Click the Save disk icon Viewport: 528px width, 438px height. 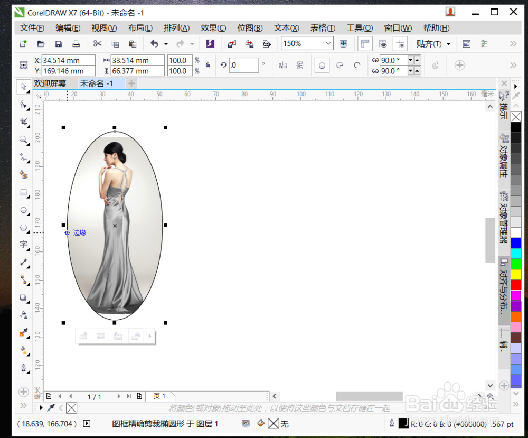59,44
